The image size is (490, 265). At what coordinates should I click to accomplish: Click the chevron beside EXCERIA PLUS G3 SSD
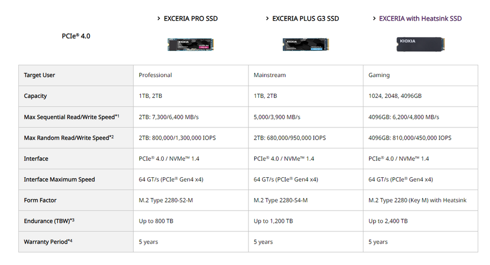(x=267, y=19)
